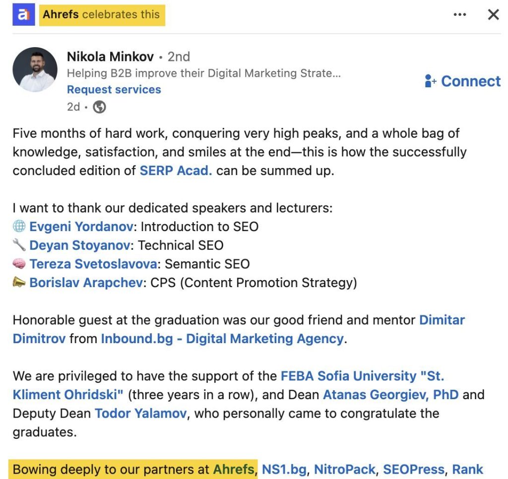
Task: Open the SERP Acad. page link
Action: [177, 170]
